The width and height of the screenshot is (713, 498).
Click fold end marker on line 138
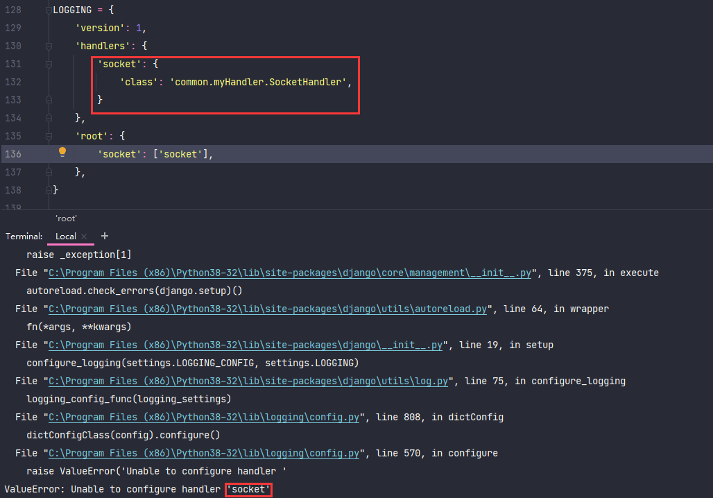click(49, 190)
